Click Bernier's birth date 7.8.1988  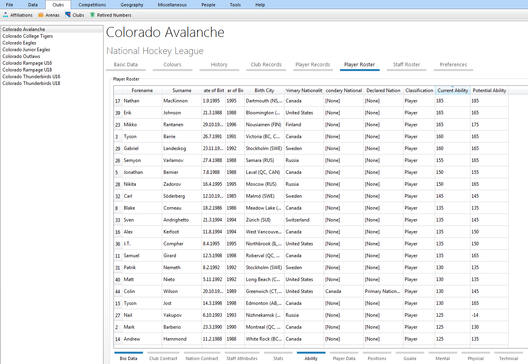coord(213,172)
